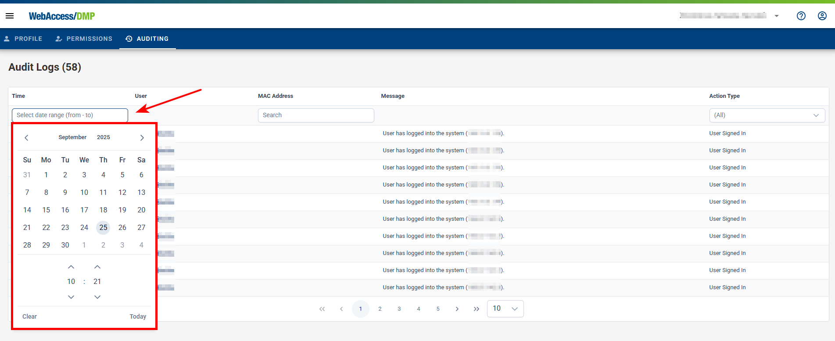Go to next page of results

tap(457, 309)
